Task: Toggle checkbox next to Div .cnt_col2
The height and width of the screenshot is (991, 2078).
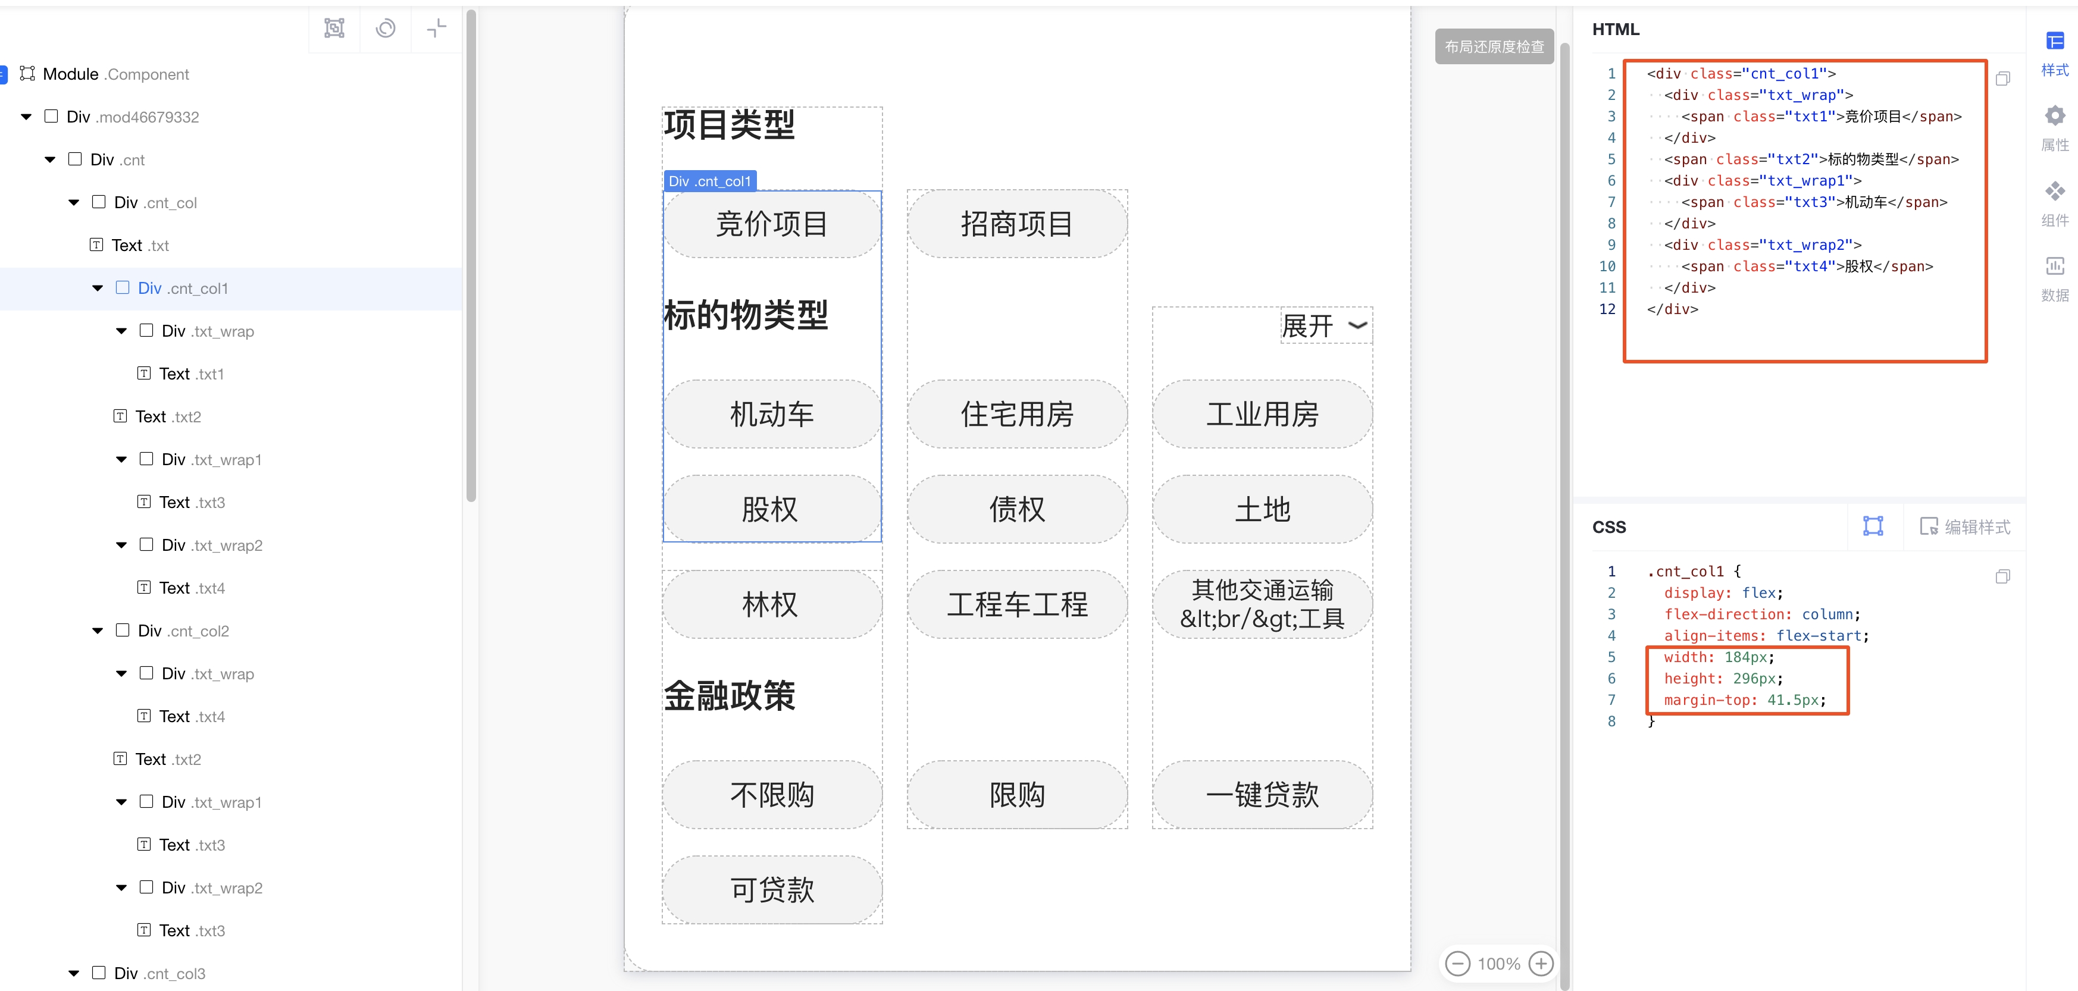Action: (123, 631)
